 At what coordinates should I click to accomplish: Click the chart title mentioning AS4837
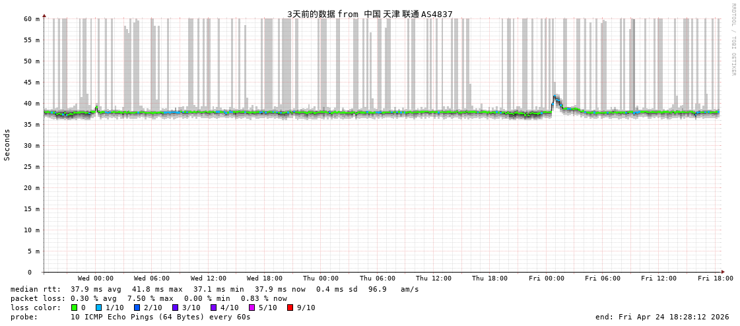pos(370,14)
